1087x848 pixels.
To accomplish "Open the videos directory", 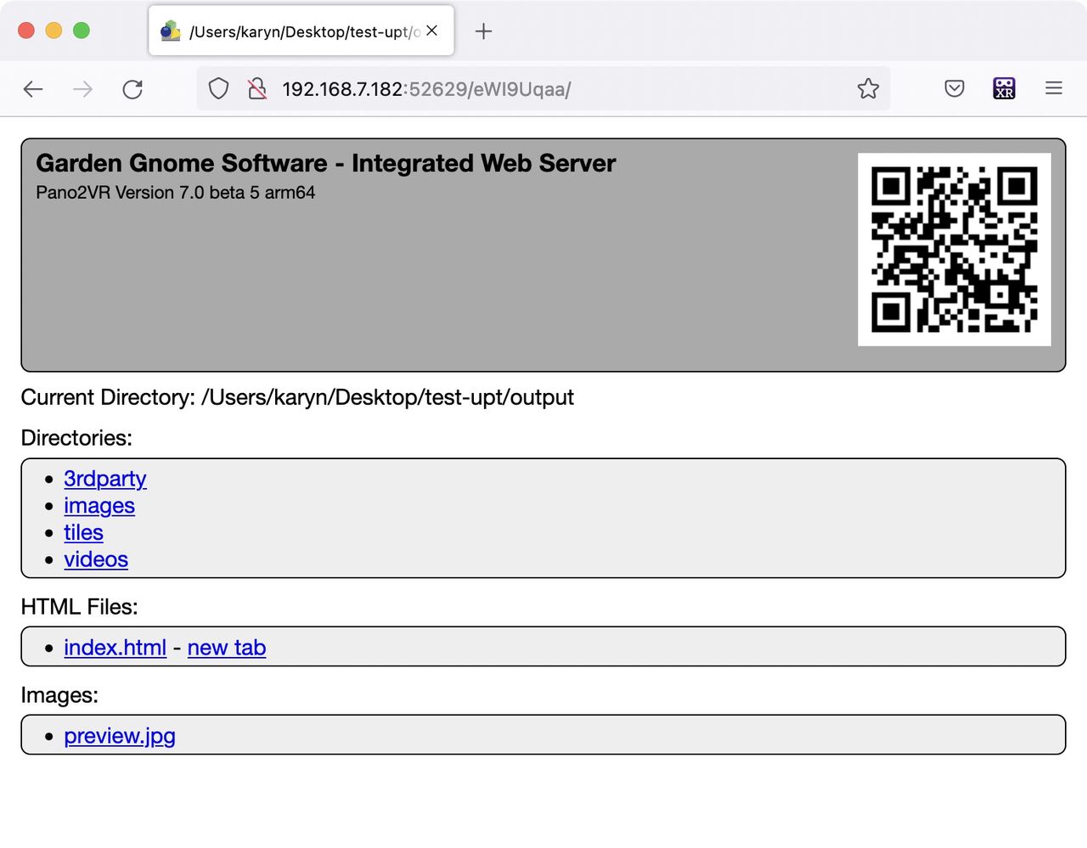I will coord(96,560).
